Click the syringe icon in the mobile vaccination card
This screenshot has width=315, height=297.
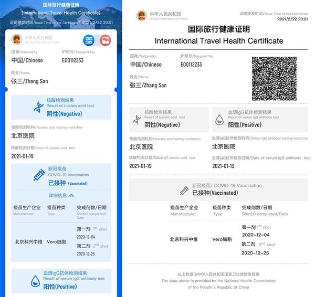(39, 175)
